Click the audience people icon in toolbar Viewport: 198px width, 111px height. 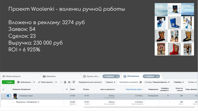tap(69, 82)
